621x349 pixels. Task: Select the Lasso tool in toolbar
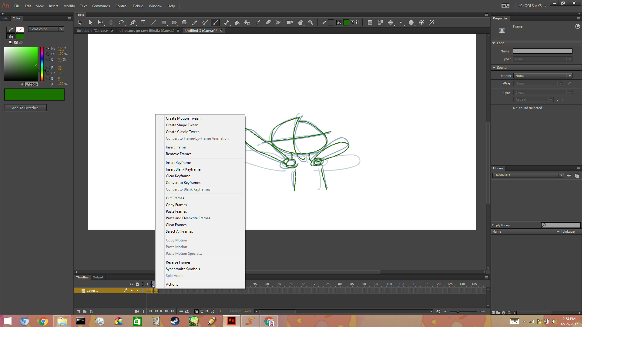(x=122, y=22)
